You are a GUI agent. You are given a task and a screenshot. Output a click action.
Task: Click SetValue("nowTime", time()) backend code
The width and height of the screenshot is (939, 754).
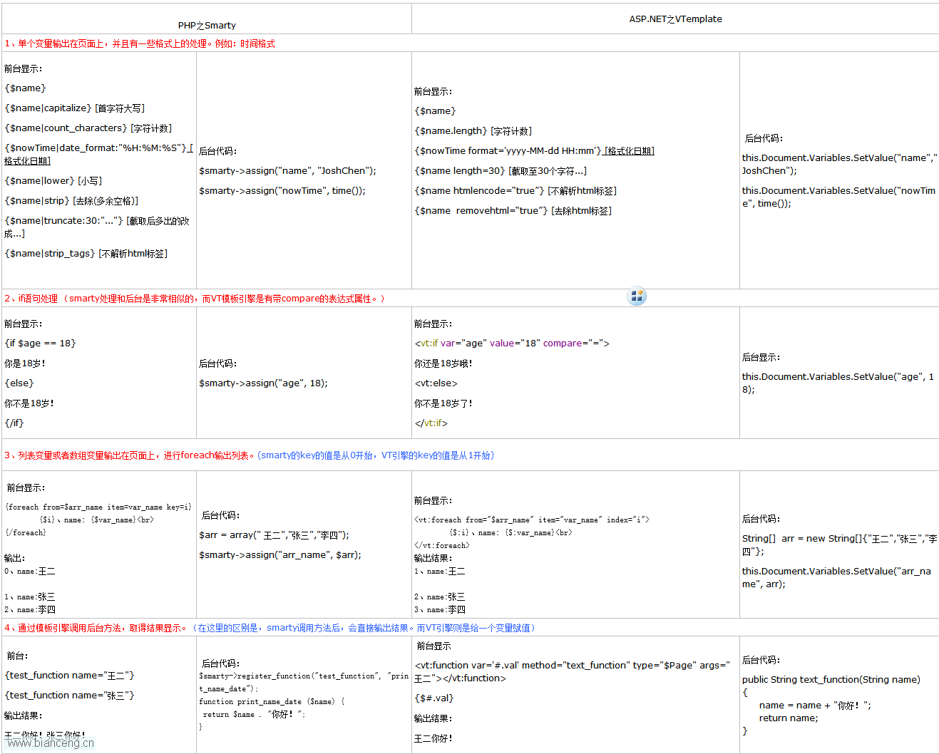pyautogui.click(x=838, y=197)
